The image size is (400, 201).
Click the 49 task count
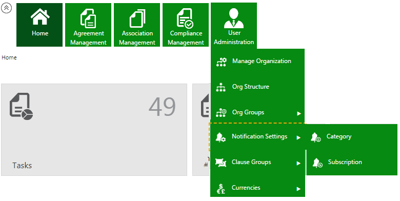162,106
